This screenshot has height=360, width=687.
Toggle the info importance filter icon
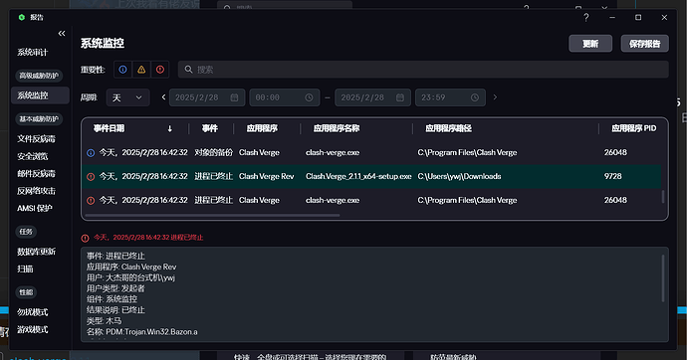click(122, 70)
